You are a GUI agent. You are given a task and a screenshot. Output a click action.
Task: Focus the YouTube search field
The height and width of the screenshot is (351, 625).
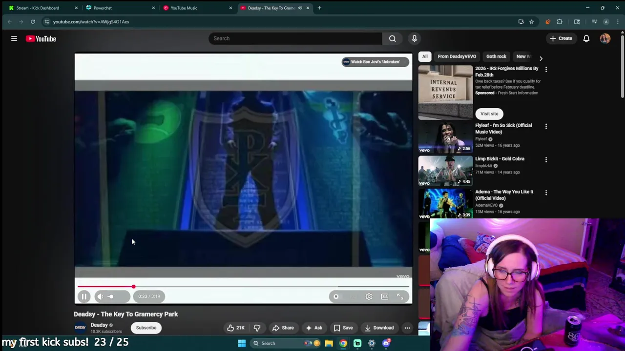click(x=295, y=39)
